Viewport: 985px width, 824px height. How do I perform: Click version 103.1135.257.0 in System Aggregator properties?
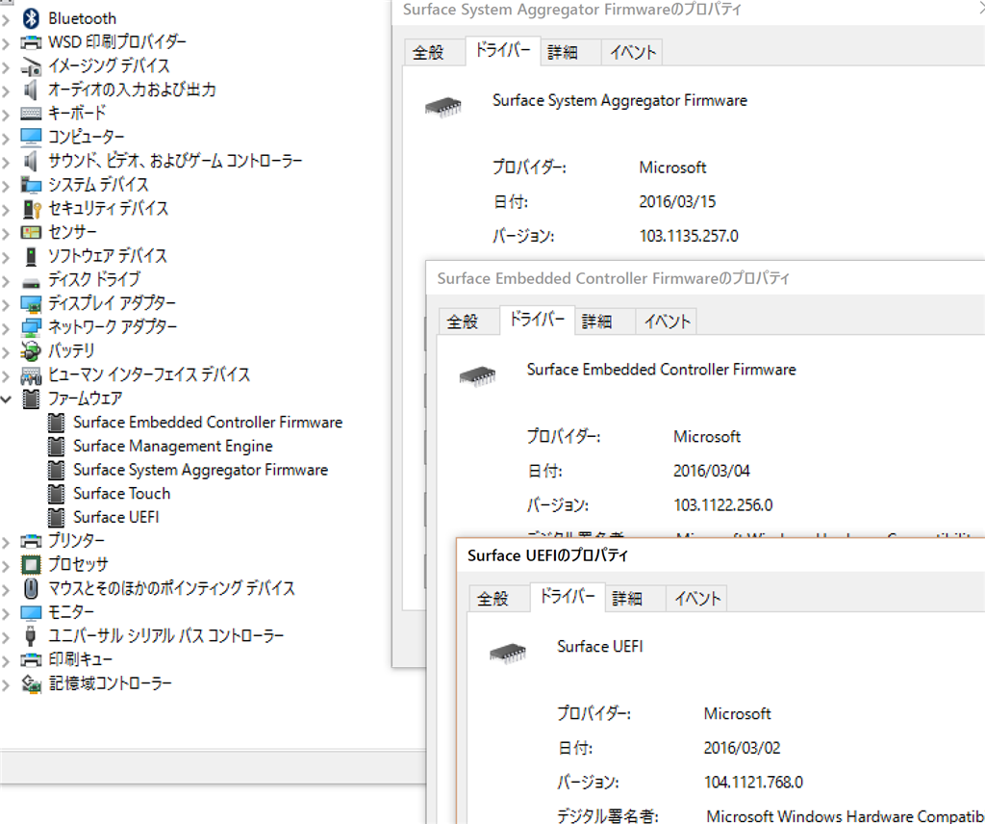point(689,237)
